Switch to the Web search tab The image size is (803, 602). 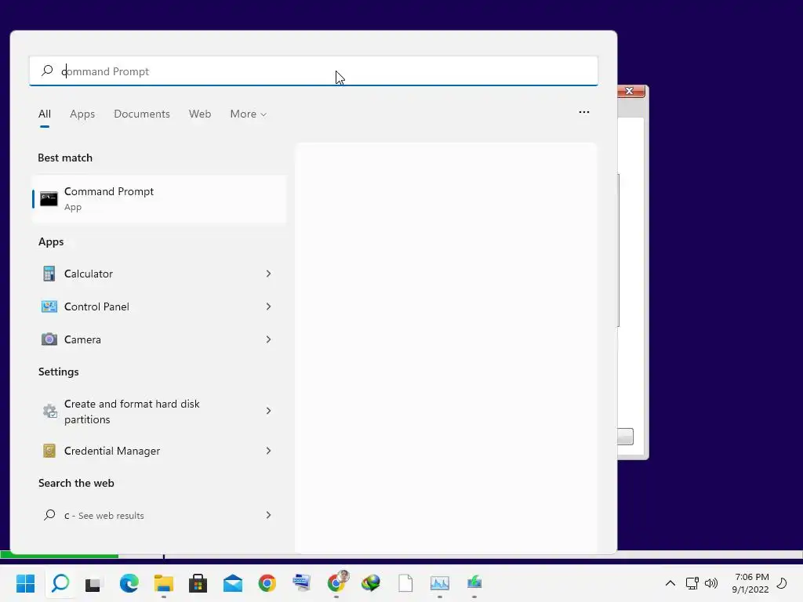[x=200, y=114]
